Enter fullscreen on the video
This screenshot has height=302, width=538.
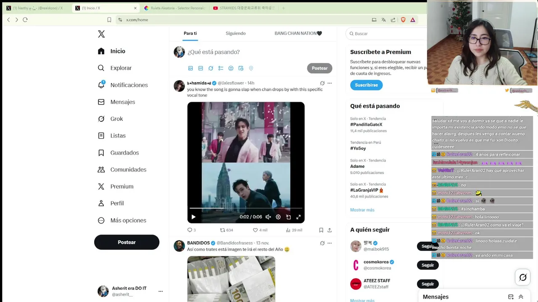click(x=298, y=217)
